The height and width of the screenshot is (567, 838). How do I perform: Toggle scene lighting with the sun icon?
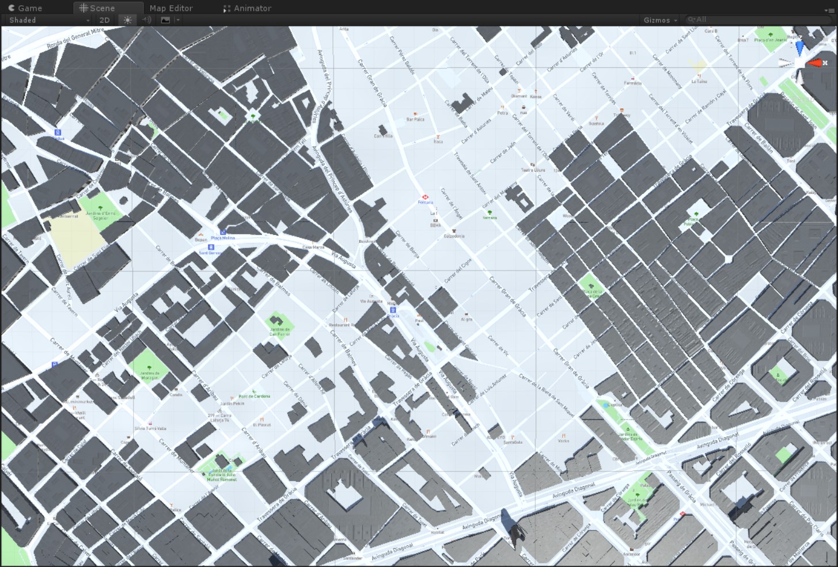click(127, 20)
